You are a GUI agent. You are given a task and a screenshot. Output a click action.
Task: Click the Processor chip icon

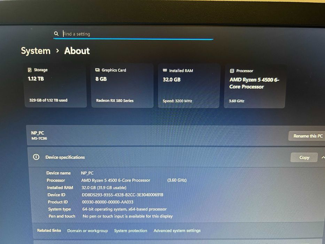point(232,71)
